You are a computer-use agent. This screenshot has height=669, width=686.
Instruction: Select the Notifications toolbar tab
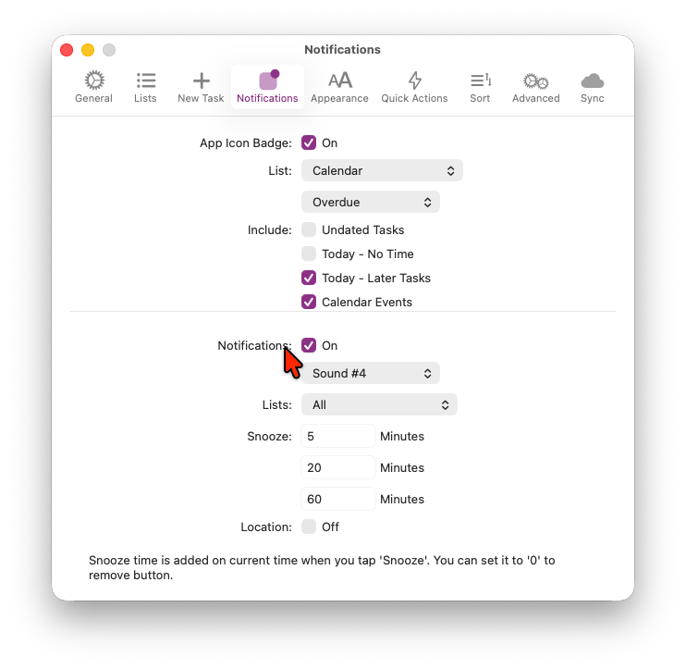pyautogui.click(x=267, y=87)
